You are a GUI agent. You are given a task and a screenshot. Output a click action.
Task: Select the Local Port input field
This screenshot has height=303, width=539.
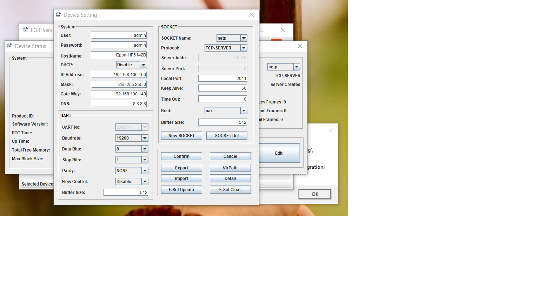coord(222,79)
